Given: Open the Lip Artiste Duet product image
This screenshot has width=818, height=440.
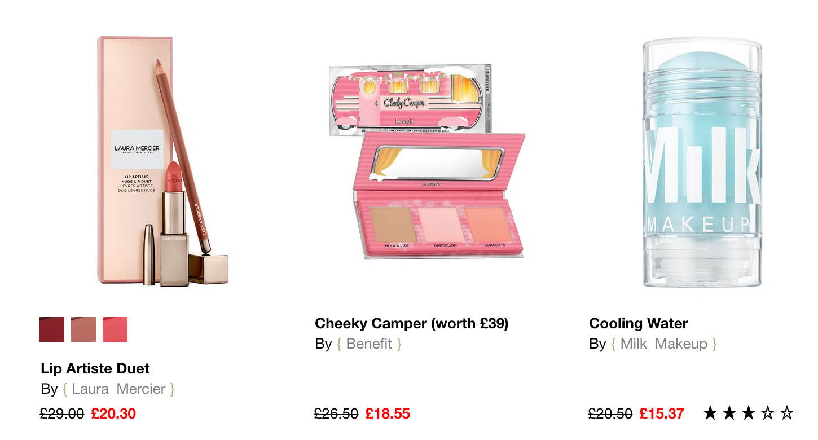Looking at the screenshot, I should (x=163, y=161).
